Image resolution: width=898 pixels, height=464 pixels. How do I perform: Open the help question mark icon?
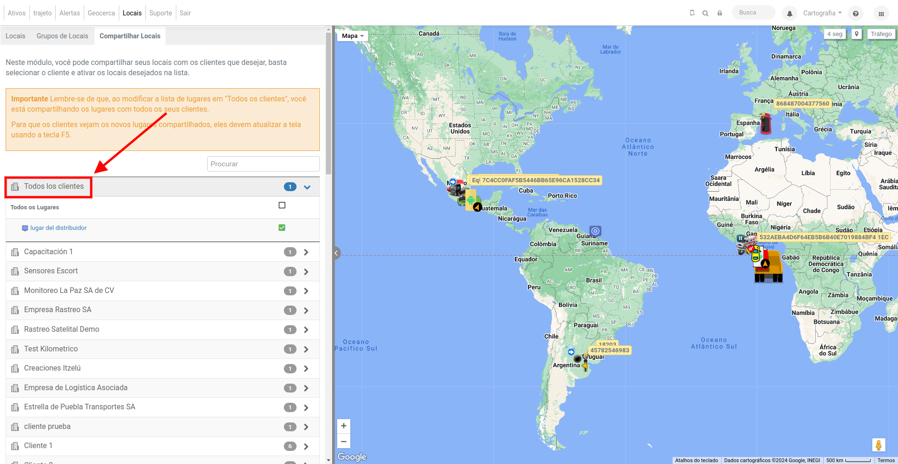coord(855,14)
